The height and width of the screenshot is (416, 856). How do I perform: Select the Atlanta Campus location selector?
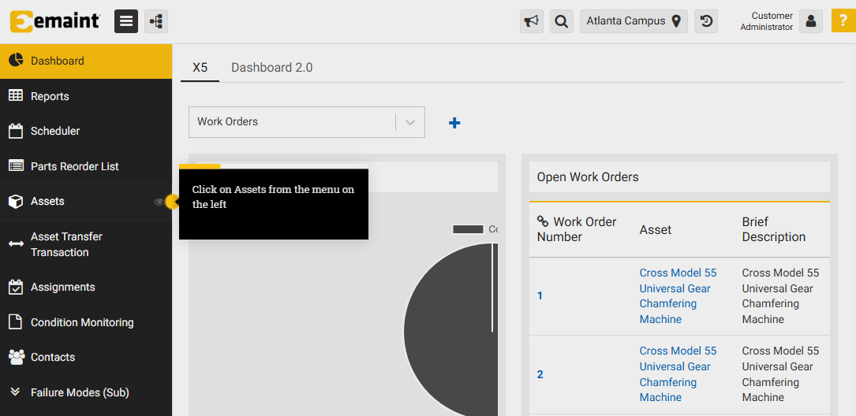coord(634,21)
